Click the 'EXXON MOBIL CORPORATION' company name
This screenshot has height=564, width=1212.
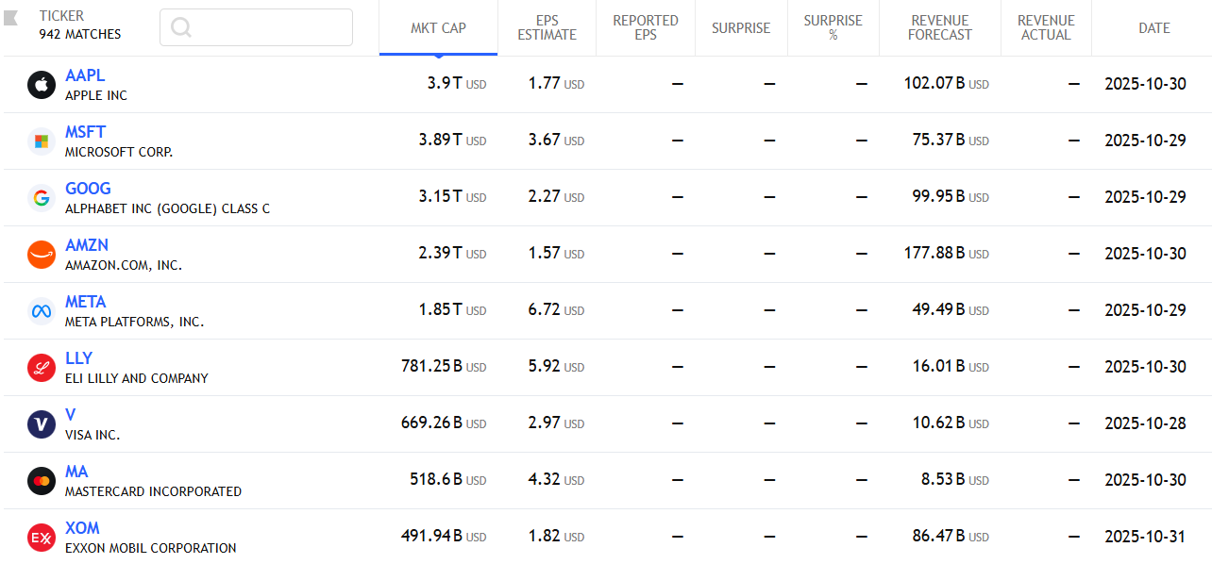pos(151,548)
